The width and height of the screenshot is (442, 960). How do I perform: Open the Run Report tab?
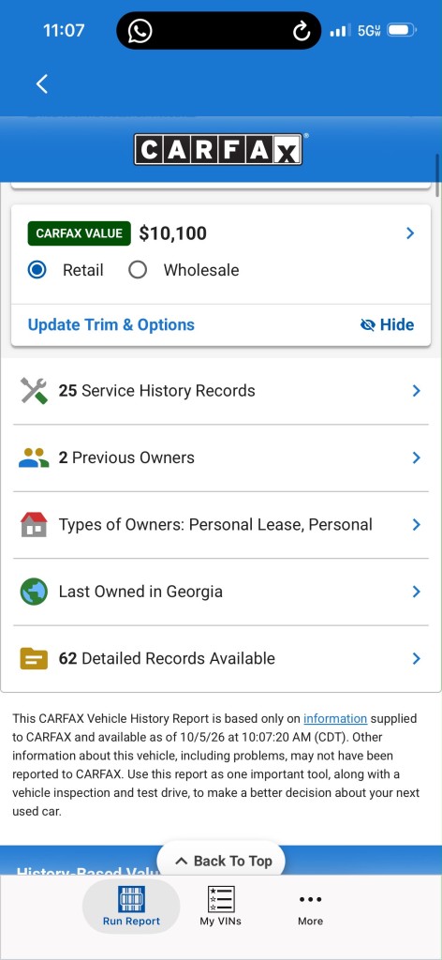tap(131, 907)
